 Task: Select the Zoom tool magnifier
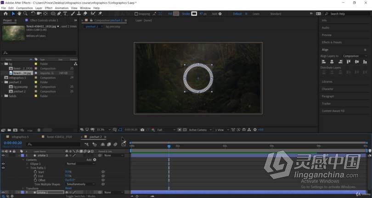coord(25,14)
